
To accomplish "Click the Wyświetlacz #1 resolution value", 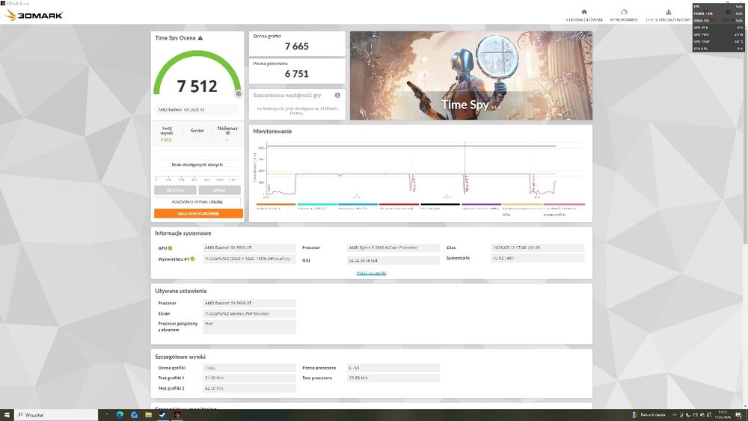I will 249,259.
